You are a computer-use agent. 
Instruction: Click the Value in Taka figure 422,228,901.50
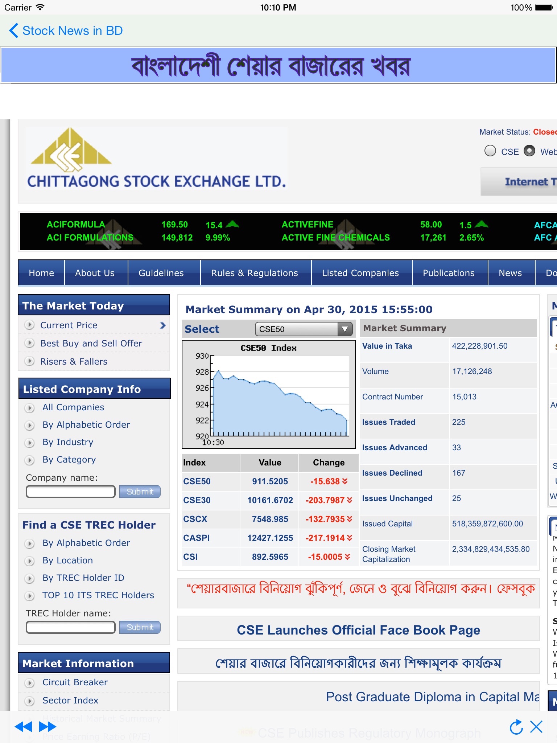point(479,346)
